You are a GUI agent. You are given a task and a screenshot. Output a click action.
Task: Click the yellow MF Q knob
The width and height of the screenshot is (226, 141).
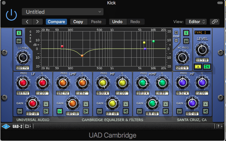pos(123,83)
